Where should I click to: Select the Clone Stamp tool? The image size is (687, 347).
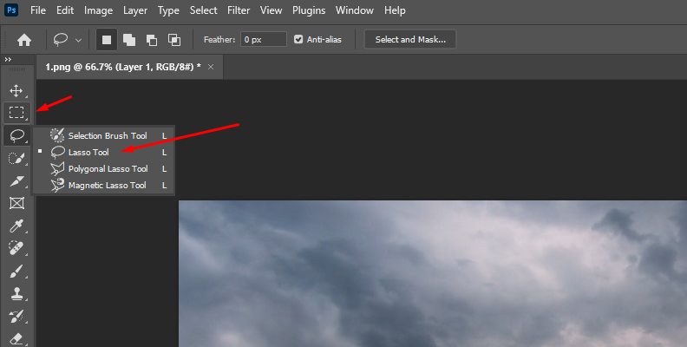(x=16, y=293)
